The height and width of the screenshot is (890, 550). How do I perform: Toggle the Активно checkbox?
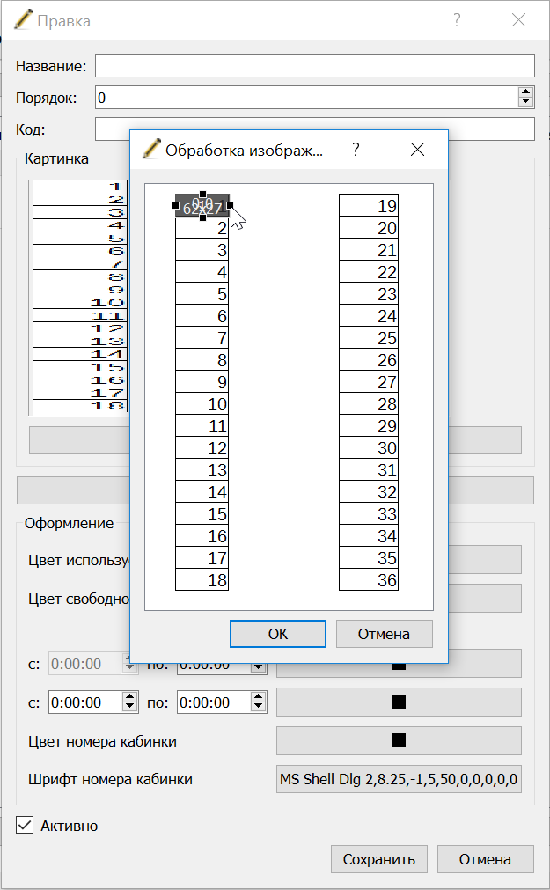tap(25, 825)
